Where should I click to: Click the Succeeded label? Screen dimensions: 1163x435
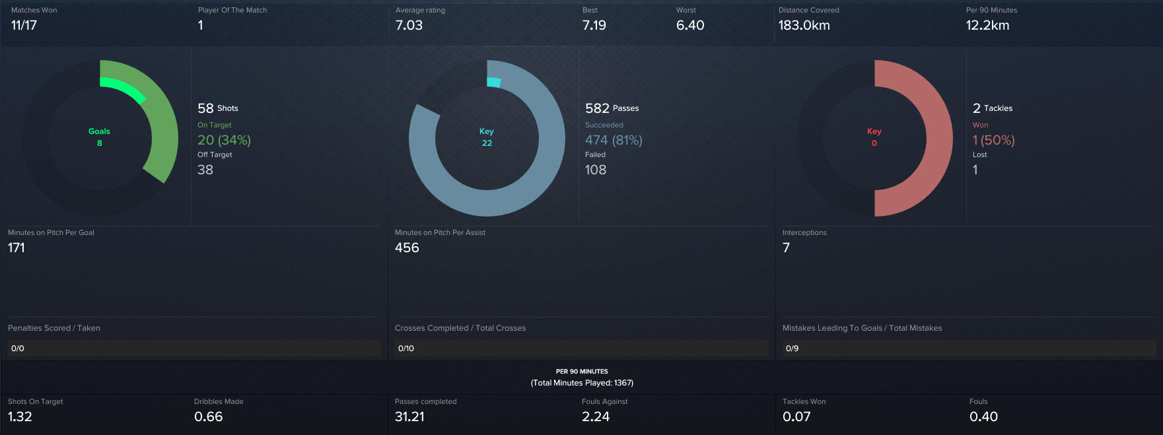[x=604, y=125]
